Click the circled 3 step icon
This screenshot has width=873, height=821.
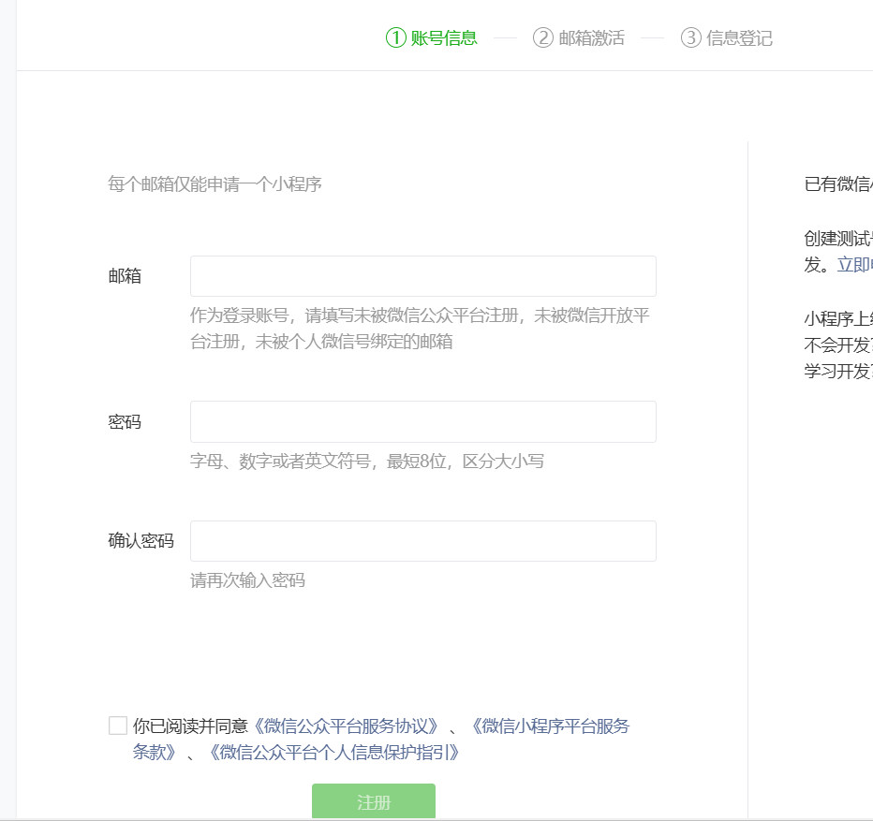691,37
